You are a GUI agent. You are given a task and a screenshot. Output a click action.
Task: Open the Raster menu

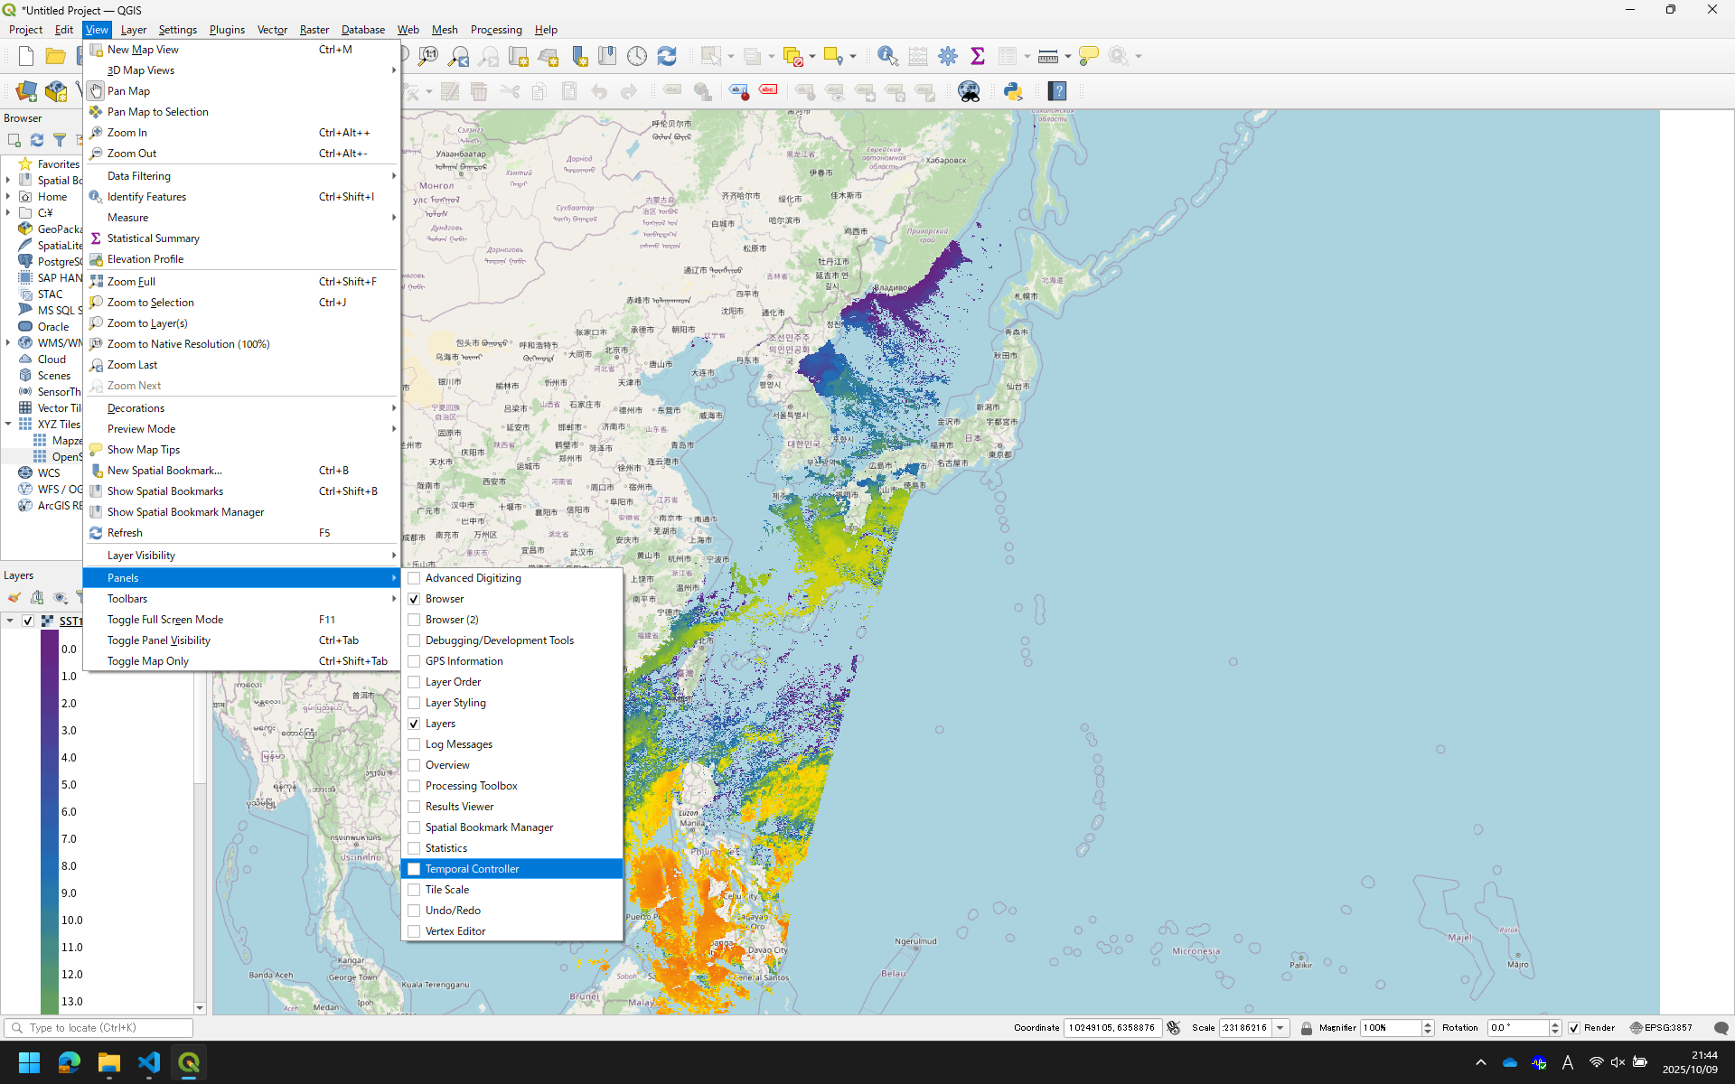(x=314, y=30)
